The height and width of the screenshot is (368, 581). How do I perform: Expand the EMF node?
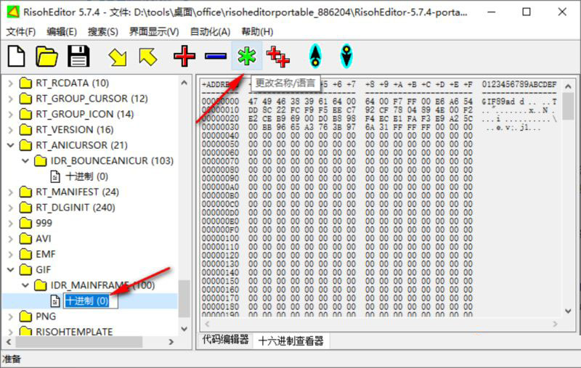pyautogui.click(x=10, y=254)
